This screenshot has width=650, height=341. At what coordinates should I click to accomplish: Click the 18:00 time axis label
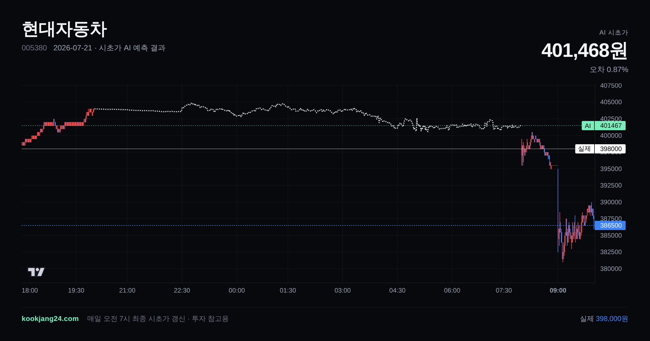[x=30, y=290]
